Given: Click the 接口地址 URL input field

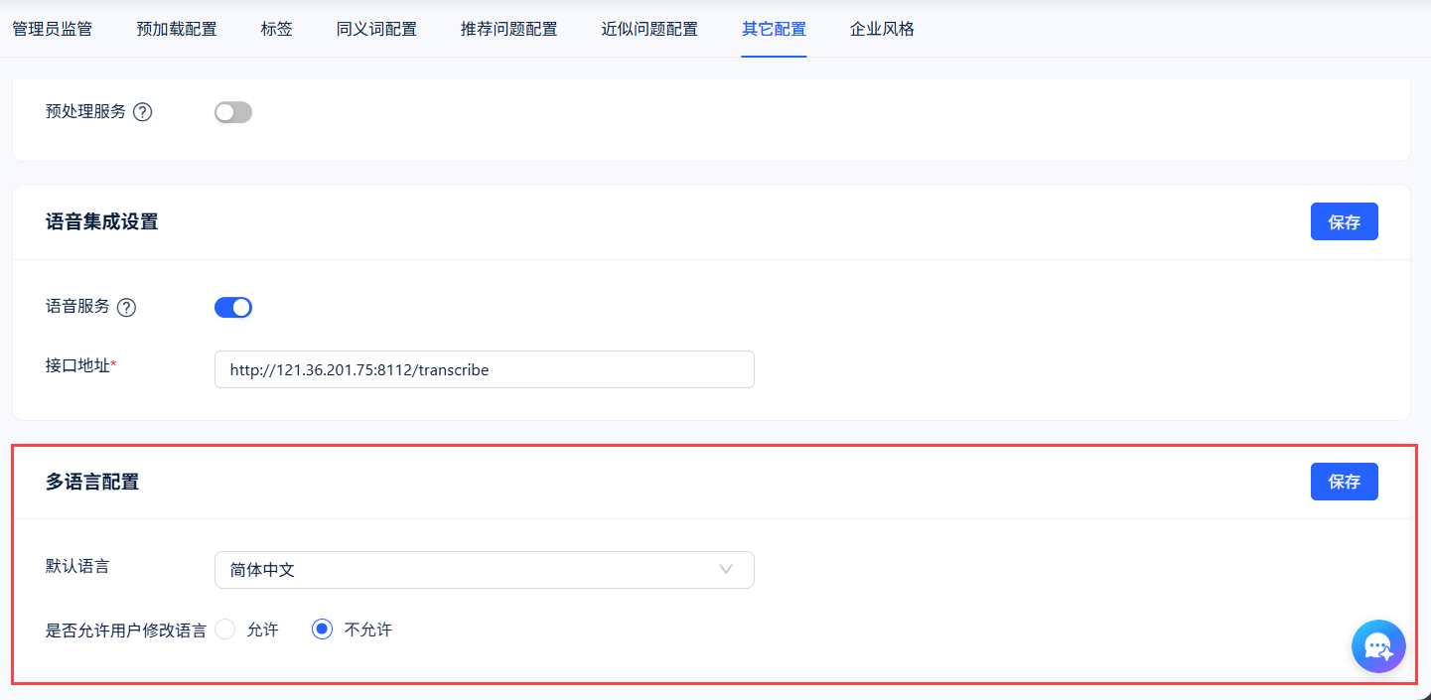Looking at the screenshot, I should coord(484,369).
